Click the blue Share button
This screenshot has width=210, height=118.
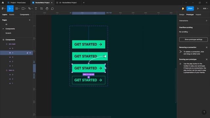(190, 9)
